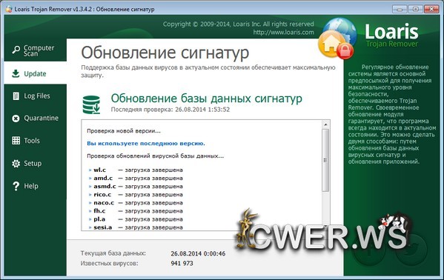Select the Update menu item
Image resolution: width=444 pixels, height=280 pixels.
tap(36, 73)
